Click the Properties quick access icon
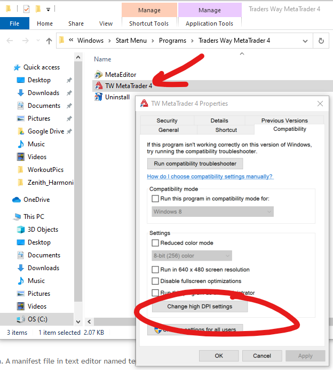The height and width of the screenshot is (370, 333). [x=26, y=9]
